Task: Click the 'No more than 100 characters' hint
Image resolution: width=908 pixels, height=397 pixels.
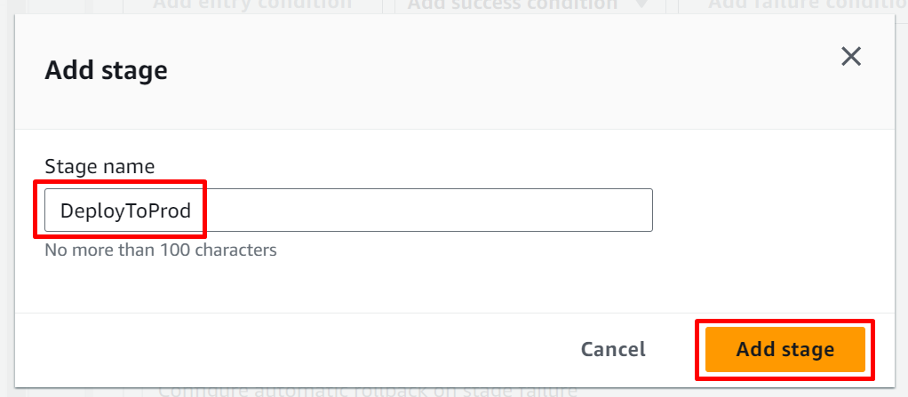Action: click(161, 250)
